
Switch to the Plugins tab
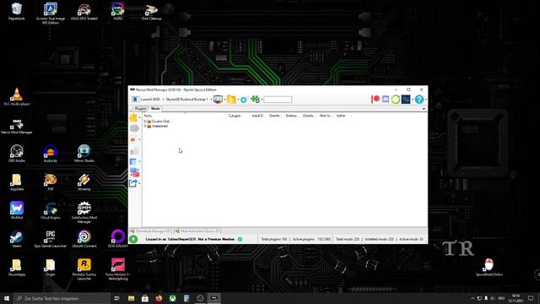(x=140, y=109)
